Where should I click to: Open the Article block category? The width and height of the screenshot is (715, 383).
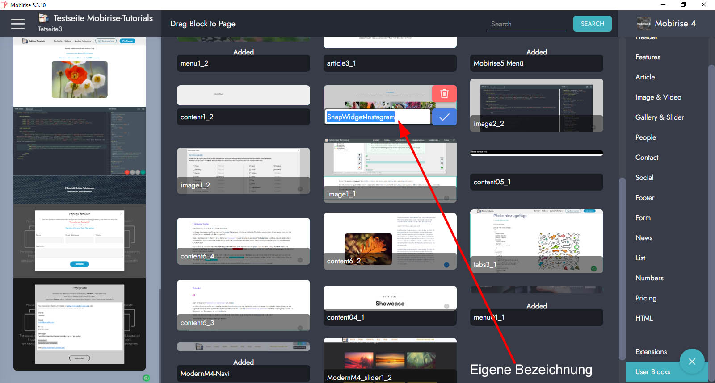click(645, 77)
